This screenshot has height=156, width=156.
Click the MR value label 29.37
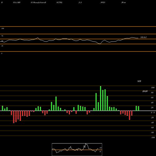(x=145, y=91)
